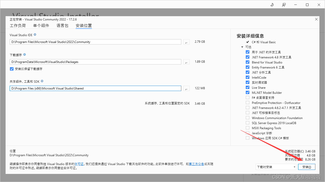This screenshot has width=325, height=182.
Task: Open feedback icon in title bar
Action: click(x=284, y=5)
